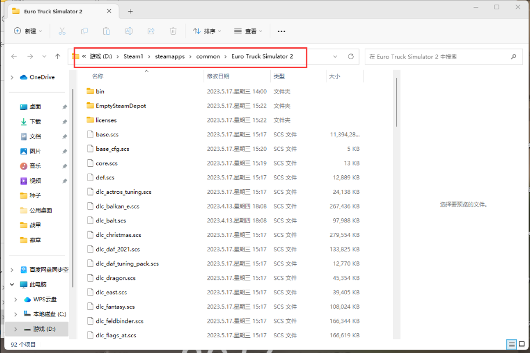
Task: Expand the OneDrive tree node
Action: (12, 77)
